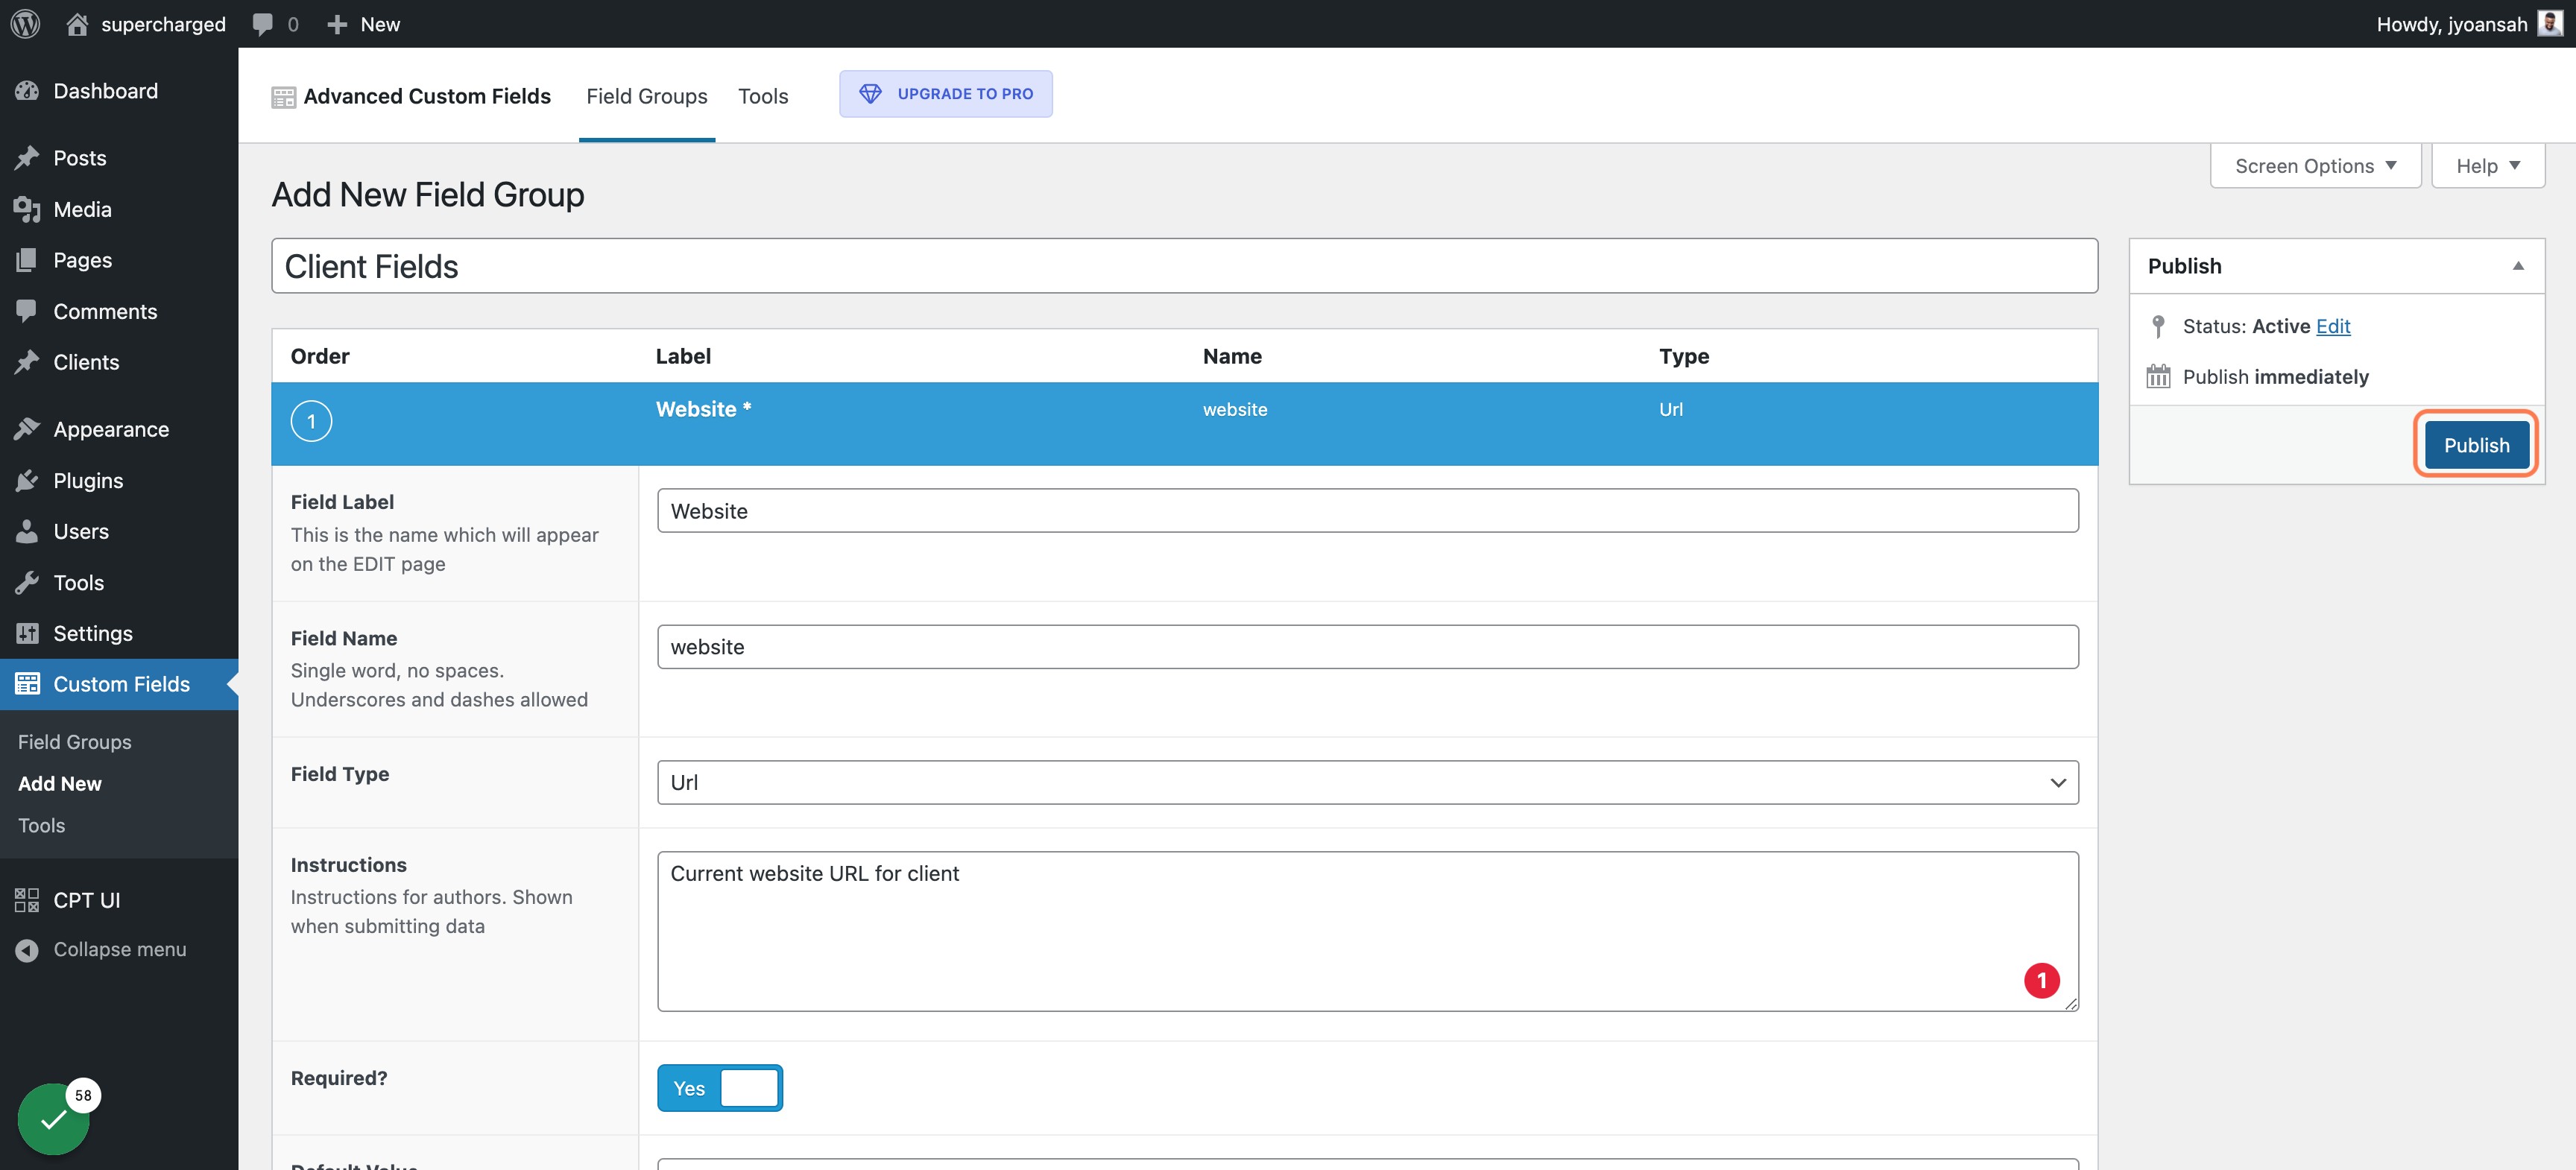Click the Tools wrench icon in sidebar
The width and height of the screenshot is (2576, 1170).
coord(27,583)
